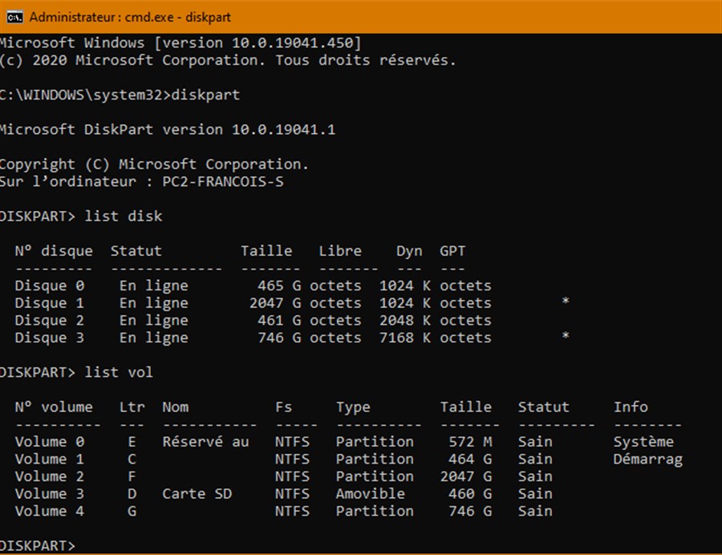Screen dimensions: 722x555
Task: Click the volume name 'Réservé au'
Action: pyautogui.click(x=205, y=442)
